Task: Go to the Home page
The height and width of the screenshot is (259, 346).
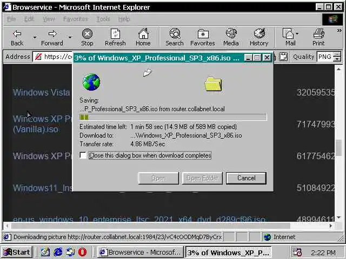Action: tap(143, 37)
